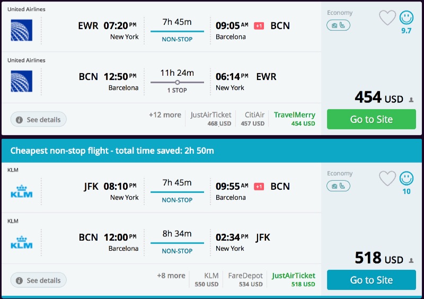Click the 9.7 smiley rating icon
Viewport: 424px width, 299px height.
point(407,18)
